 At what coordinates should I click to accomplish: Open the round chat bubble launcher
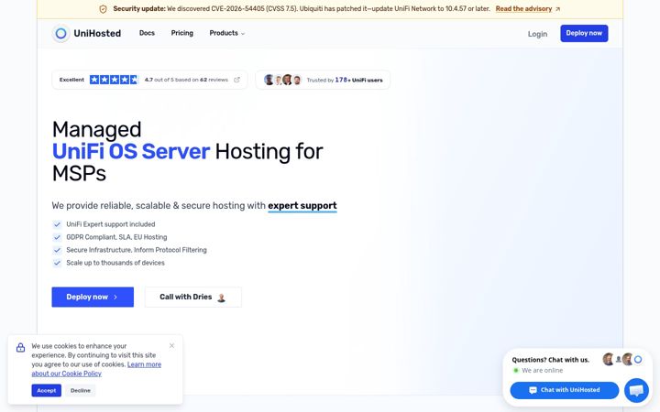click(x=636, y=391)
